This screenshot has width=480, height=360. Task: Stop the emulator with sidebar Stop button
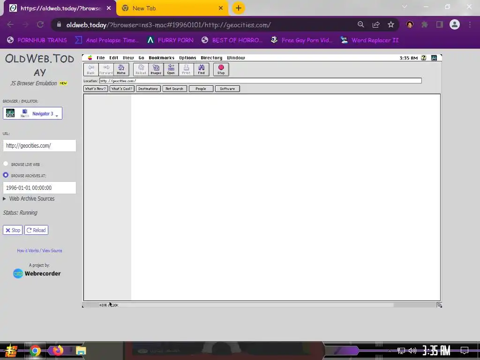(x=13, y=230)
